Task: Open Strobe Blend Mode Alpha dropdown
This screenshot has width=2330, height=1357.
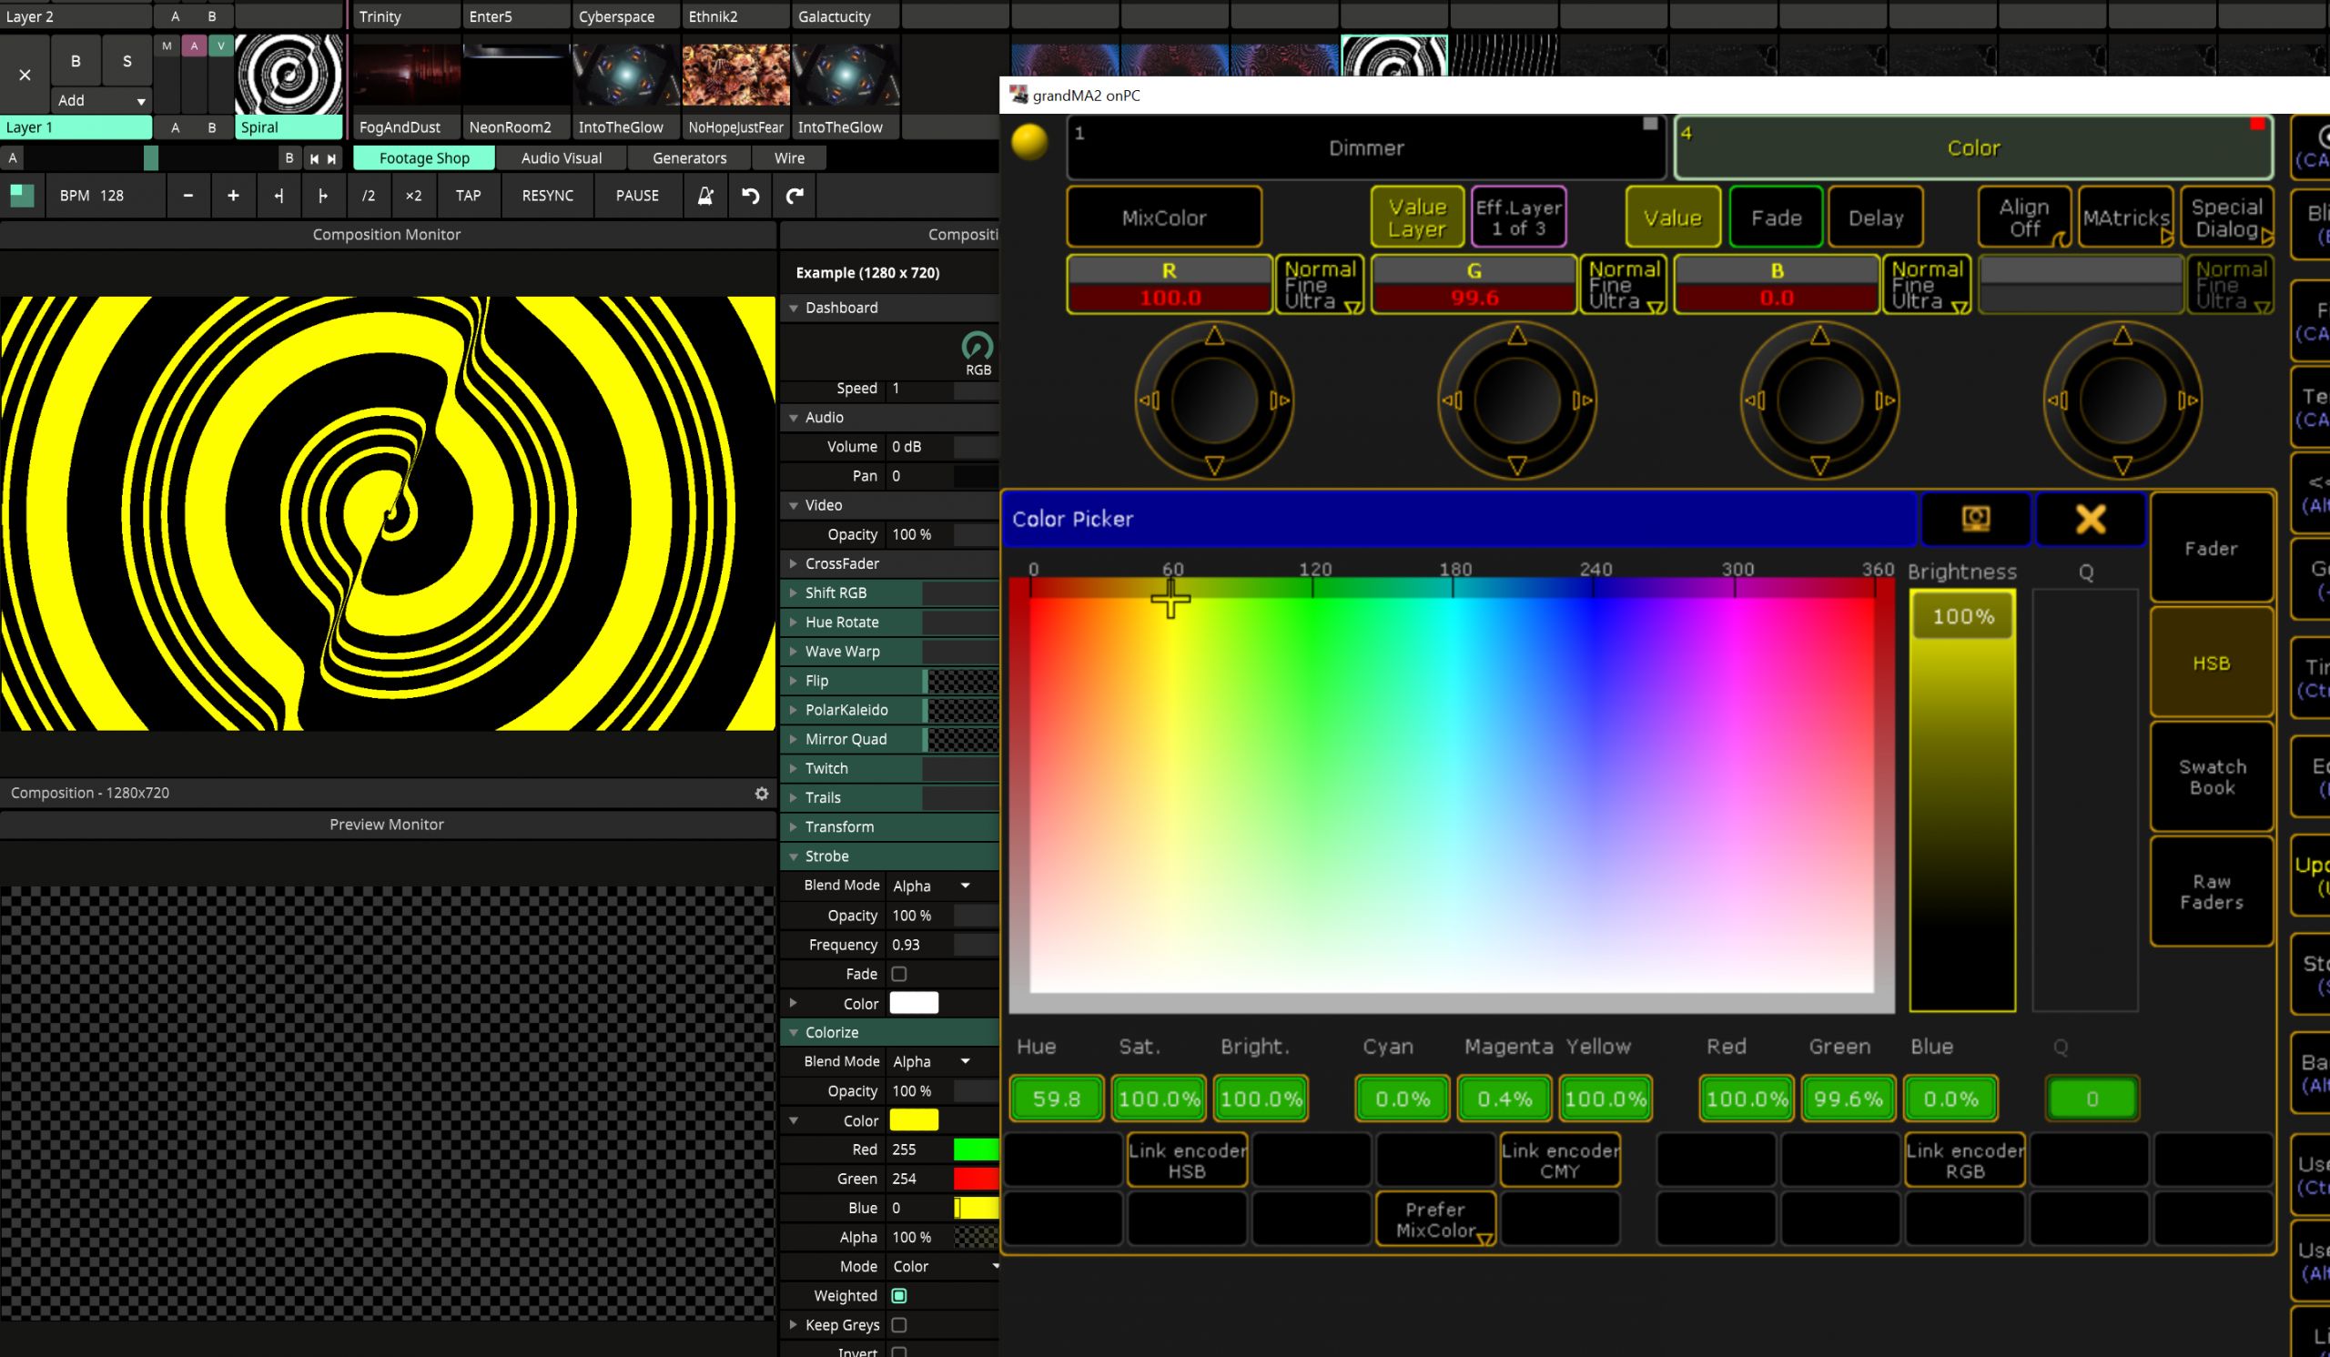Action: pyautogui.click(x=931, y=886)
